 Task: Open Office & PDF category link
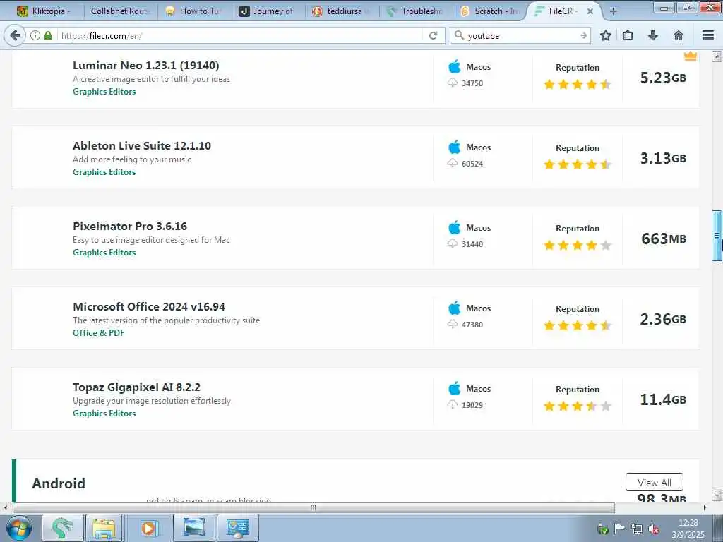tap(98, 333)
